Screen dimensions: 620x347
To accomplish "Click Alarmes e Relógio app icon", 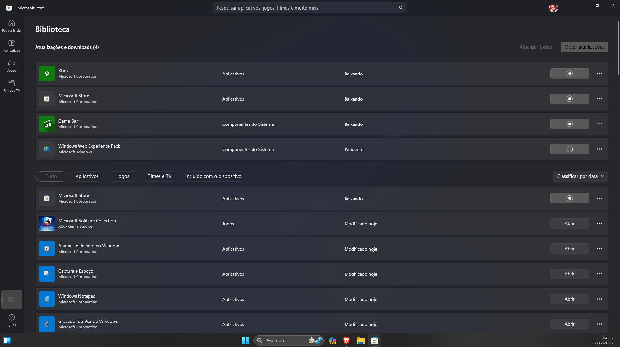I will pyautogui.click(x=47, y=249).
